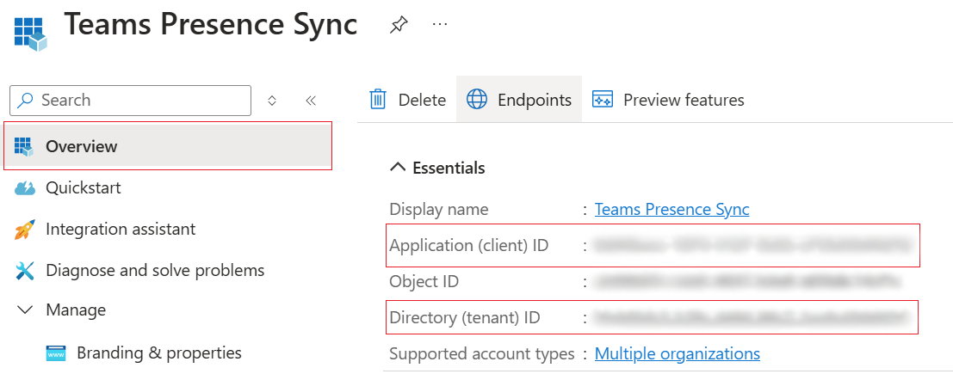Collapse the sidebar with double chevron
953x374 pixels.
pyautogui.click(x=311, y=101)
